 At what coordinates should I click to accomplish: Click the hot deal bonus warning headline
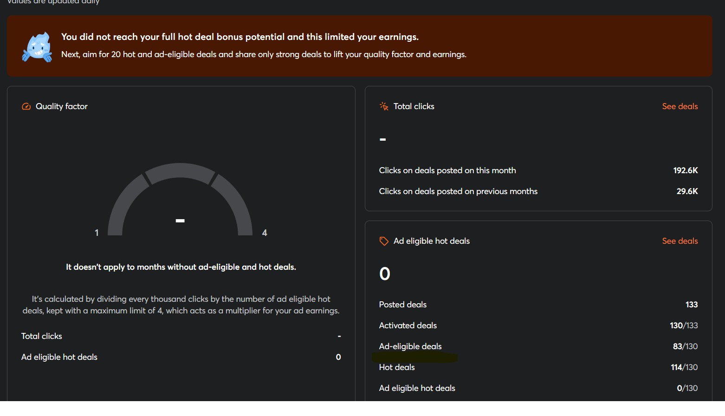pyautogui.click(x=240, y=37)
